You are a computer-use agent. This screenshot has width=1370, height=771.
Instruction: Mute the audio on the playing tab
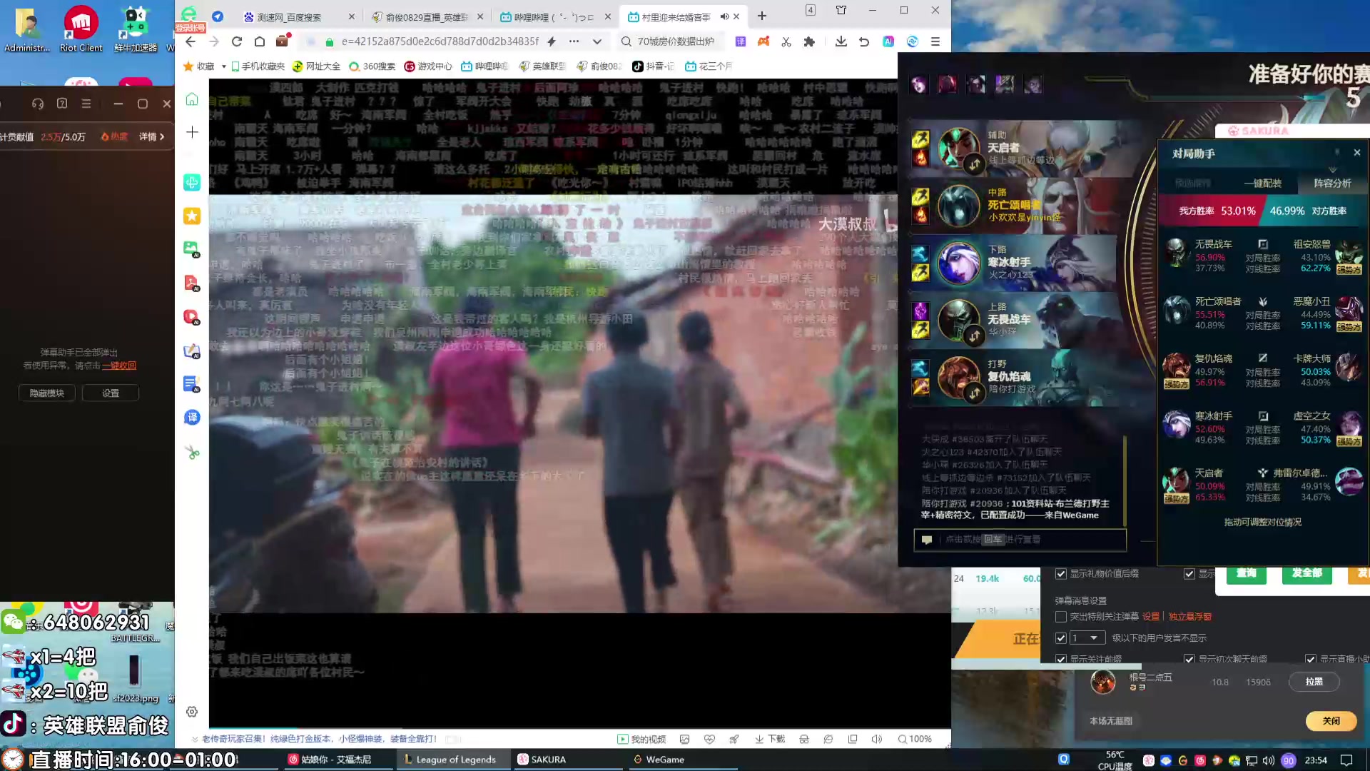coord(724,16)
